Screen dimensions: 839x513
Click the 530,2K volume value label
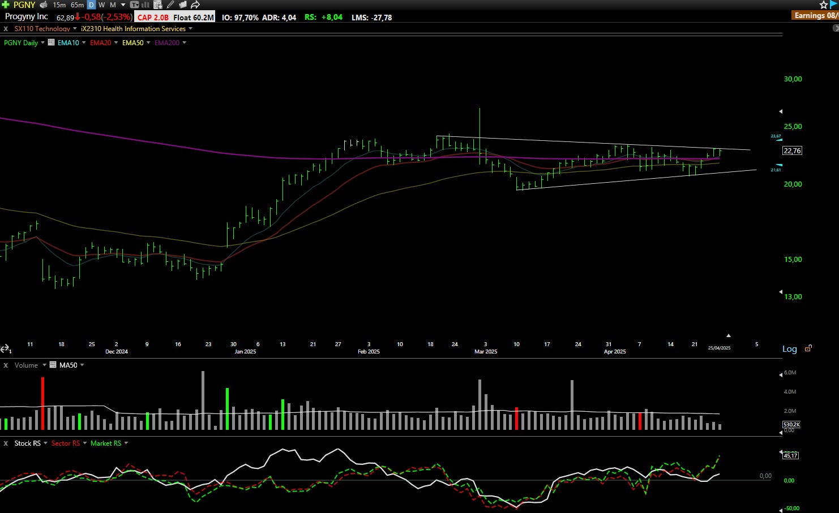pyautogui.click(x=791, y=424)
